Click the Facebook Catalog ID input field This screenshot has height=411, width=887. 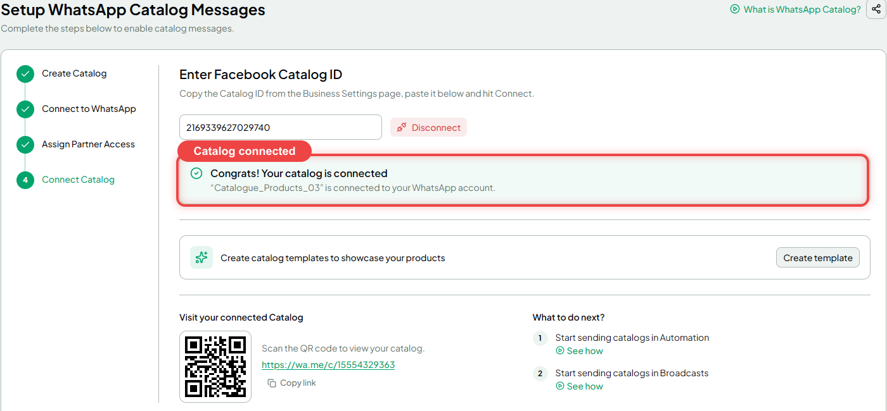(281, 127)
